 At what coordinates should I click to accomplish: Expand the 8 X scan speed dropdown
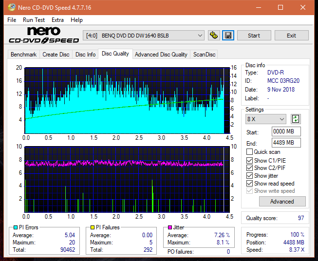tap(265, 119)
